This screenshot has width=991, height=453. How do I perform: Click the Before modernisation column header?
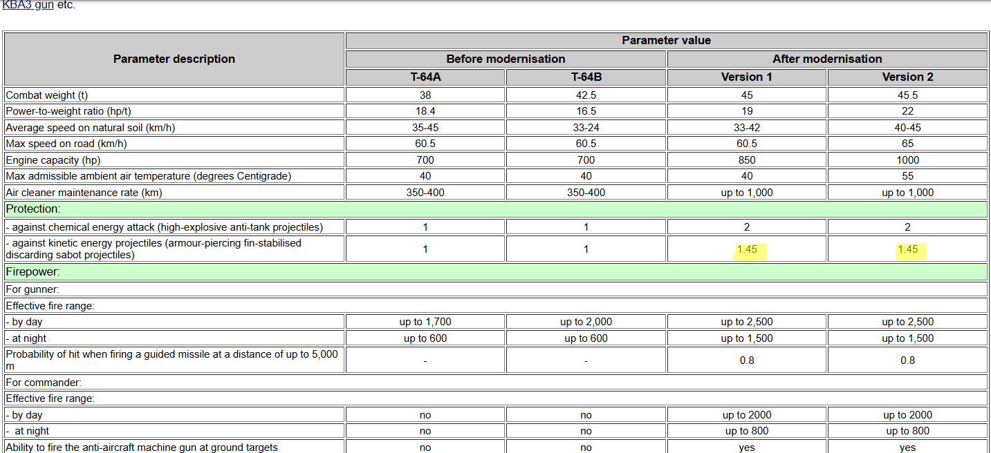tap(506, 59)
